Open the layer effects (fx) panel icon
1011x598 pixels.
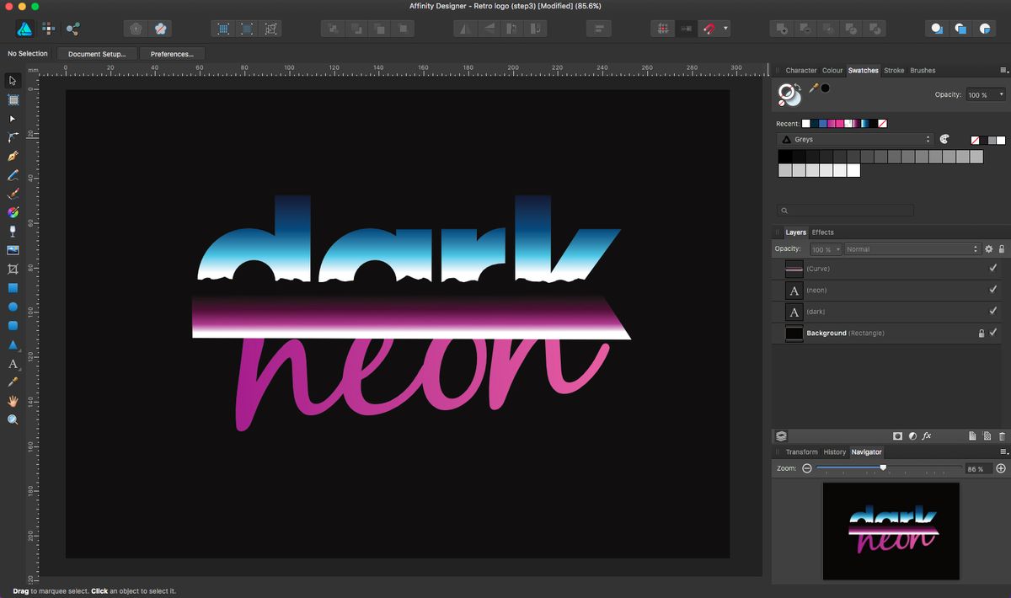tap(928, 435)
